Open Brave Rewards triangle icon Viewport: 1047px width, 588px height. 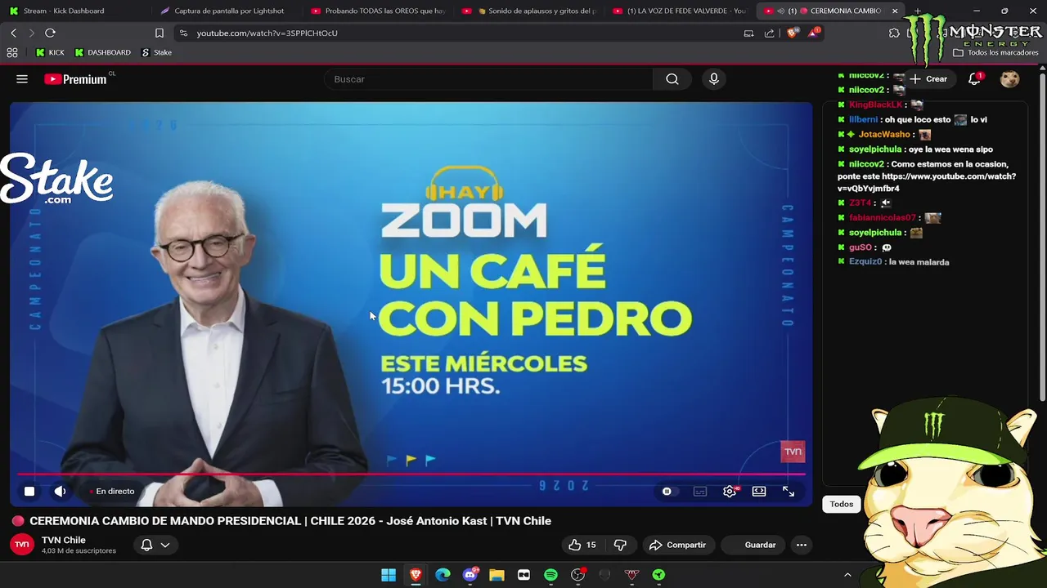coord(813,33)
